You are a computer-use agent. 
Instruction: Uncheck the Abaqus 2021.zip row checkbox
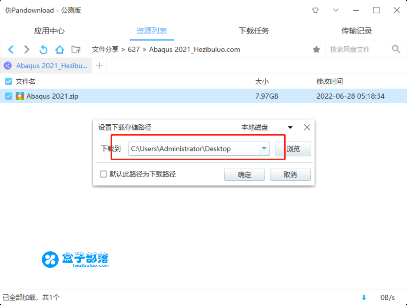(x=8, y=96)
